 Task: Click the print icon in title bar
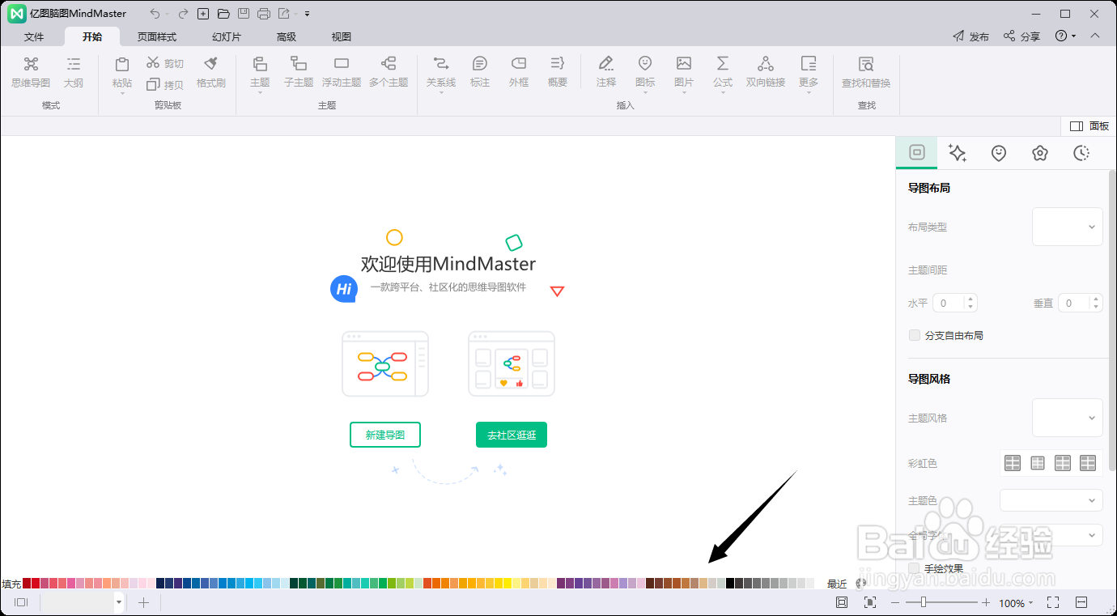tap(263, 14)
